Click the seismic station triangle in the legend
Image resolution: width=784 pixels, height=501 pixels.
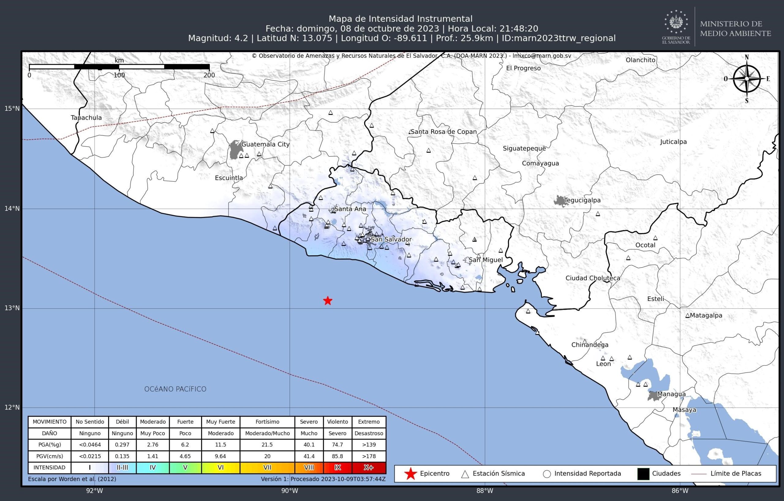tap(465, 474)
